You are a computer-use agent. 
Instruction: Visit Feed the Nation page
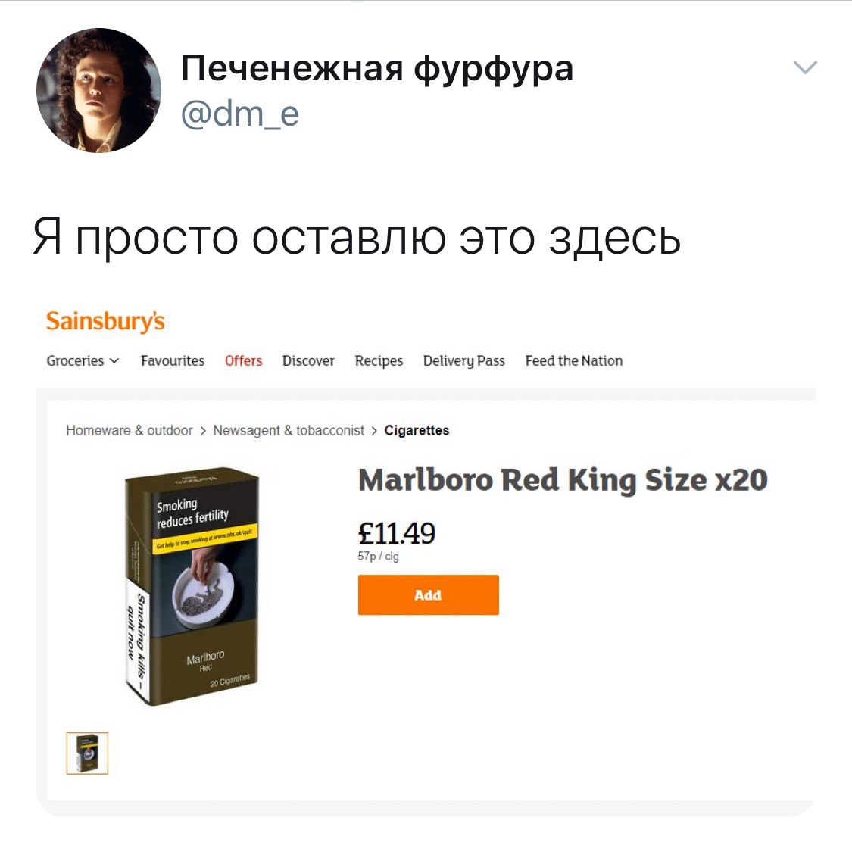pos(574,360)
